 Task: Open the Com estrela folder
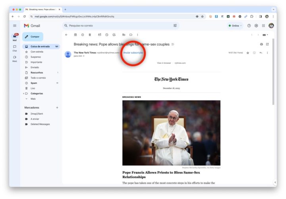tap(41, 52)
